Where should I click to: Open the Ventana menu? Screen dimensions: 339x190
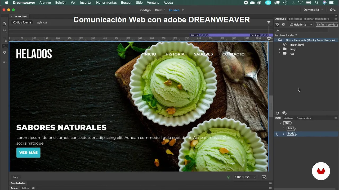[153, 3]
